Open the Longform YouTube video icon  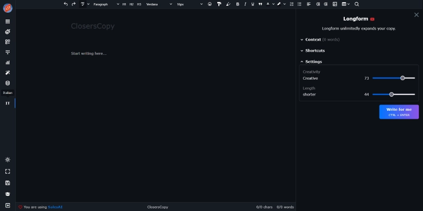click(372, 19)
